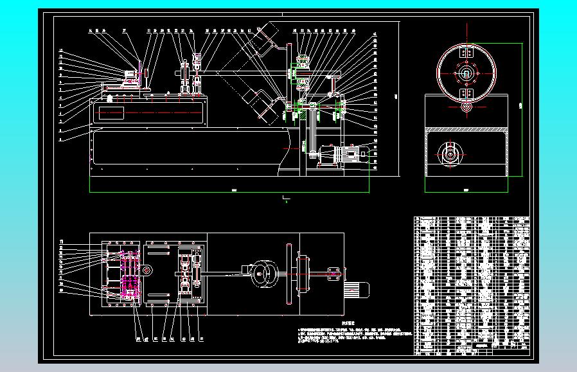Select the green overall length dimension line

(x=229, y=191)
